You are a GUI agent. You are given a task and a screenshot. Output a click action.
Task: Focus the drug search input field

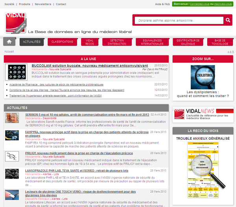(178, 20)
